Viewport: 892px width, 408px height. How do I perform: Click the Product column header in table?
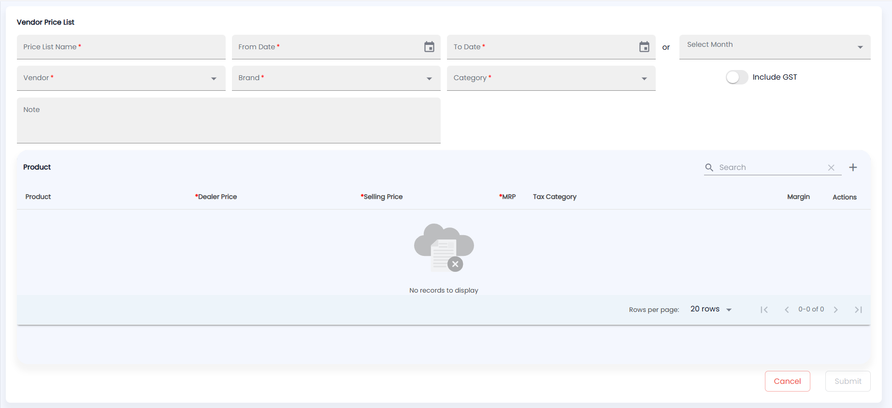[x=38, y=197]
